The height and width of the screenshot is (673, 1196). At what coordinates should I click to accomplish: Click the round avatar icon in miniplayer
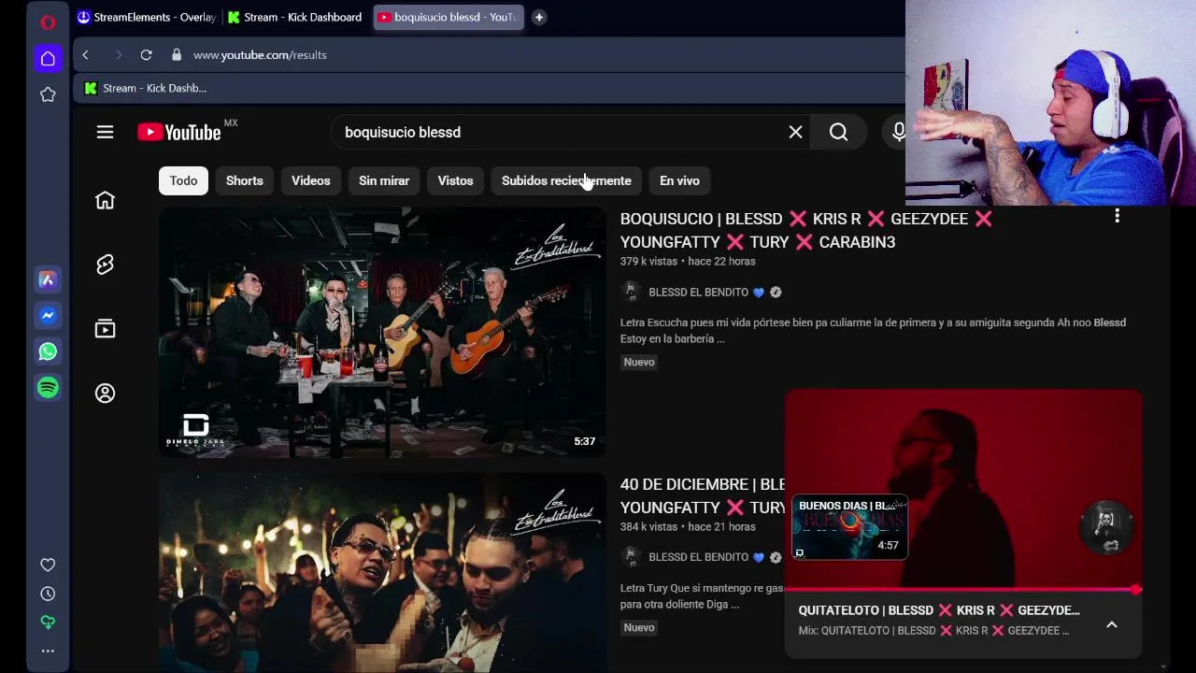pyautogui.click(x=1106, y=528)
